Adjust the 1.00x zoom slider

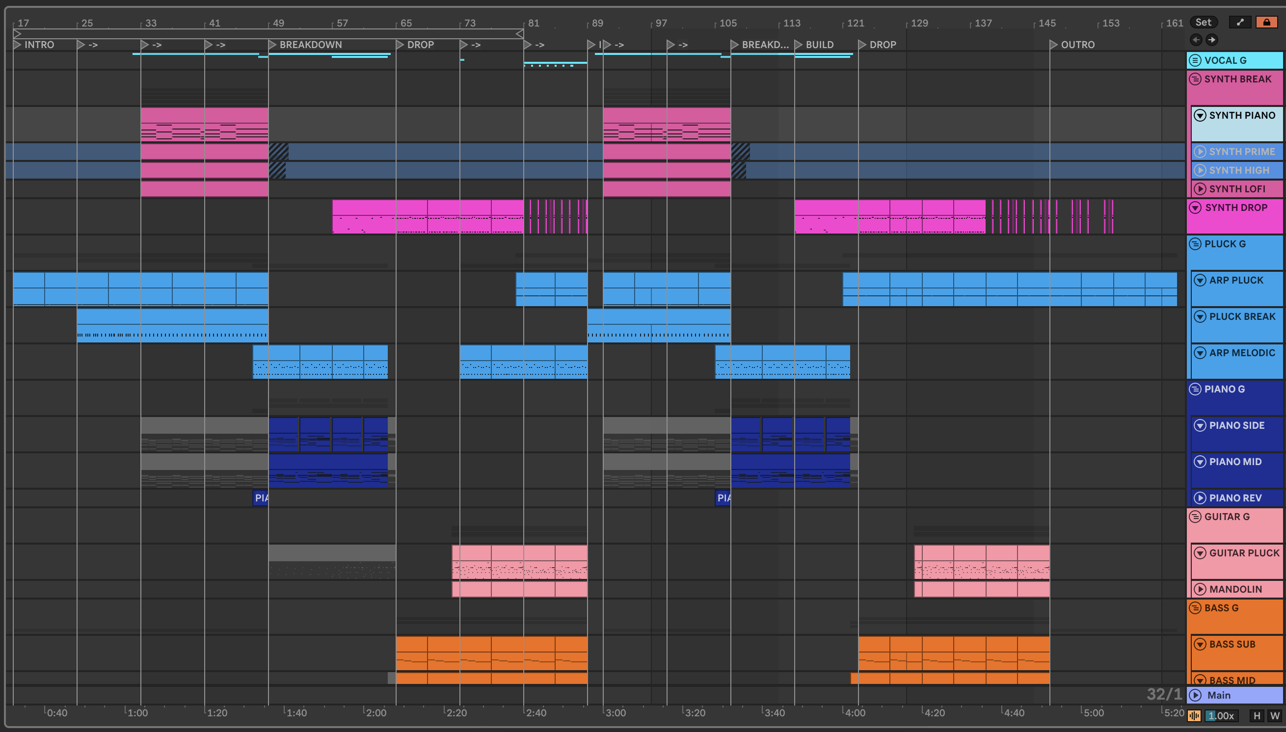tap(1221, 715)
